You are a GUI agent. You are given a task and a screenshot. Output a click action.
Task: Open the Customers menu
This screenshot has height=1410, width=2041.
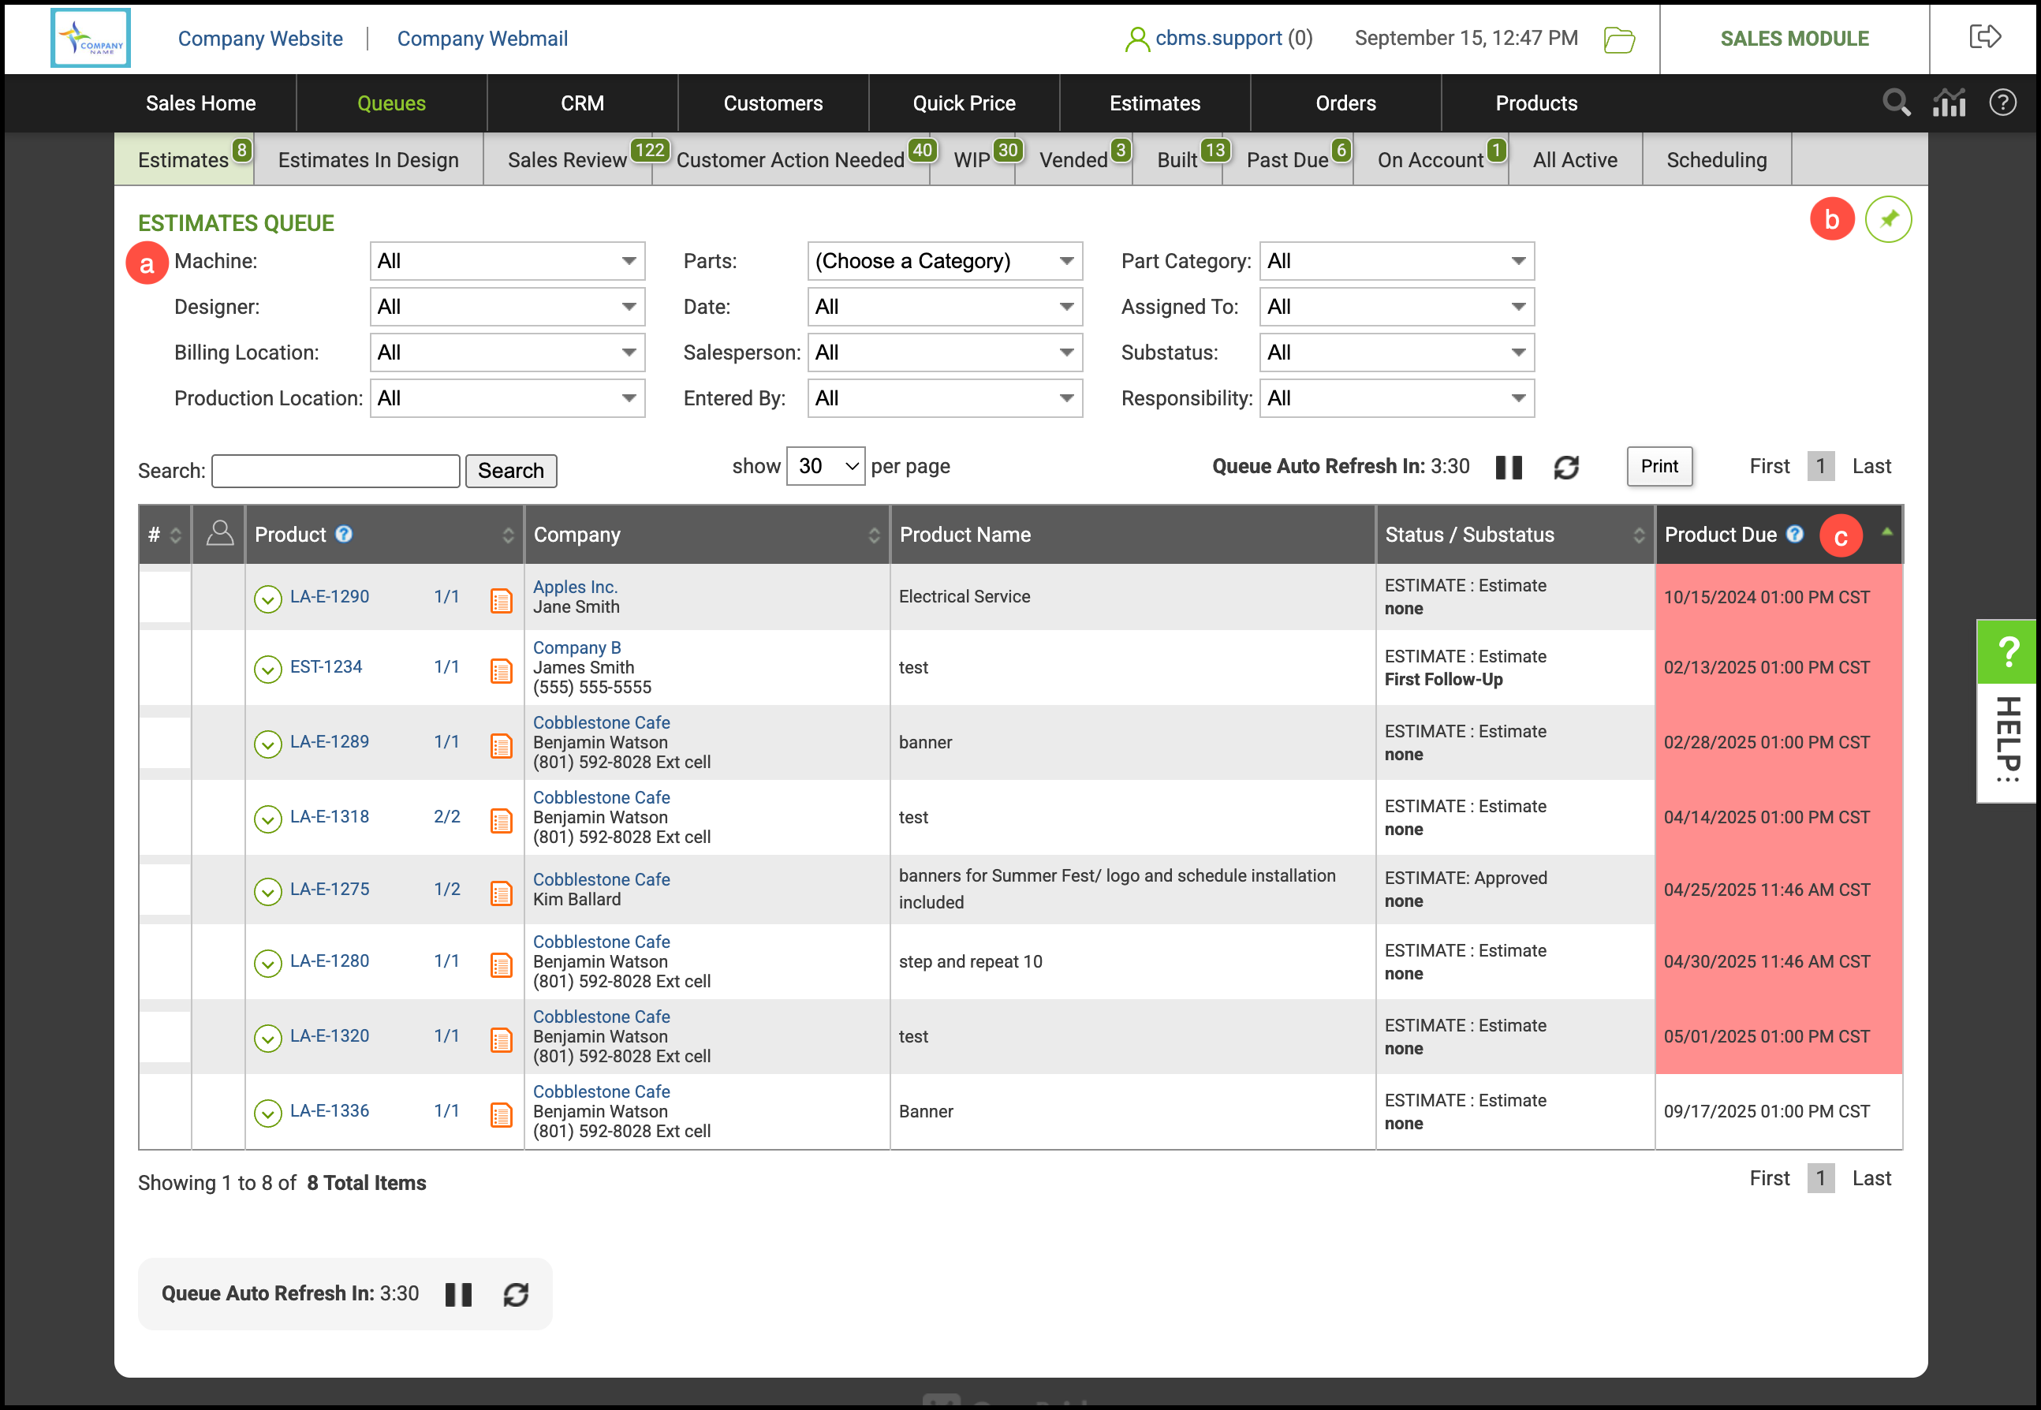pos(772,103)
